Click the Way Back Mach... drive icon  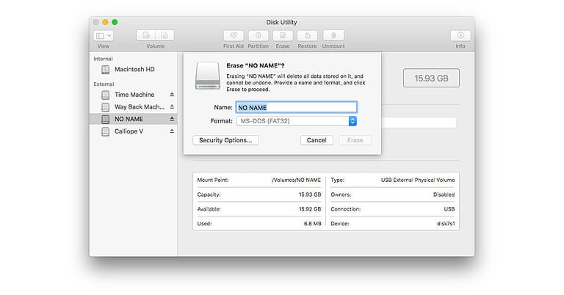tap(106, 107)
